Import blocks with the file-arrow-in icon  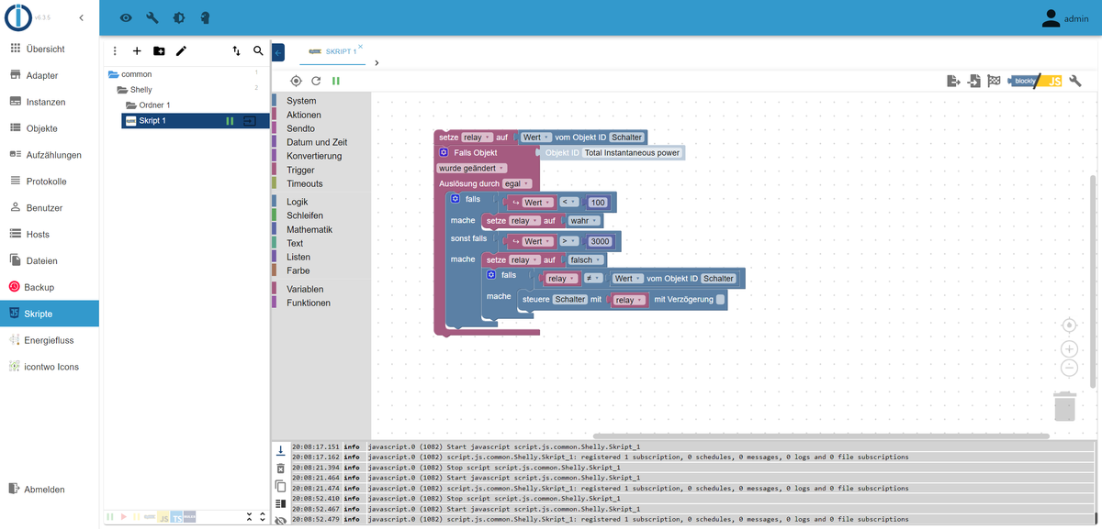point(973,82)
